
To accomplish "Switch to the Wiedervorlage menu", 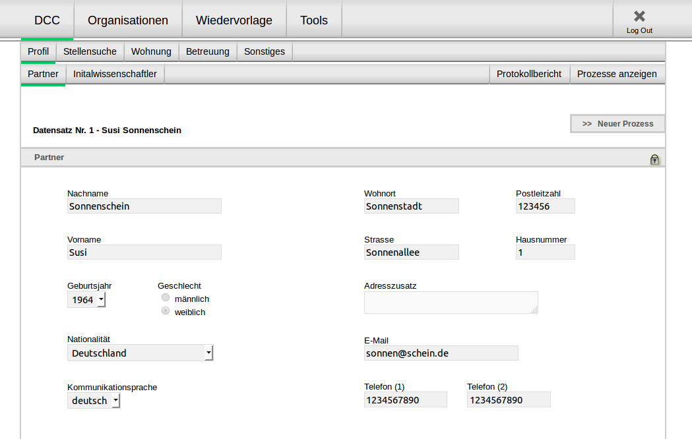I will [x=234, y=20].
